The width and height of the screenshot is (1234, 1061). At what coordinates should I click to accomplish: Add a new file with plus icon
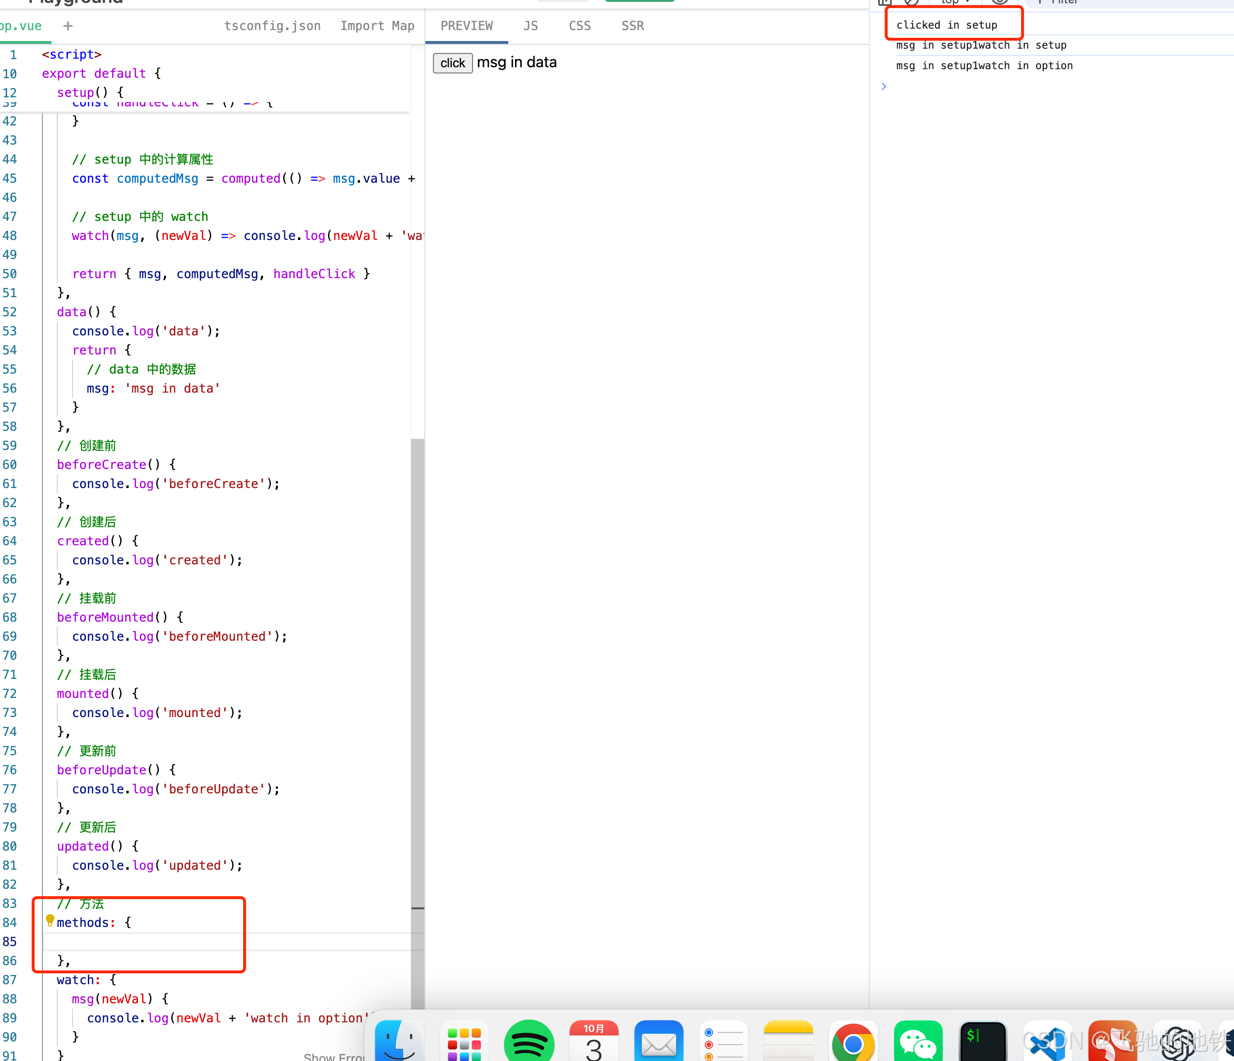pyautogui.click(x=68, y=26)
